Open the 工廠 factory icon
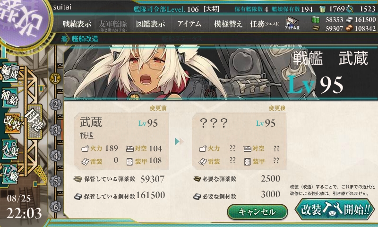 10,174
